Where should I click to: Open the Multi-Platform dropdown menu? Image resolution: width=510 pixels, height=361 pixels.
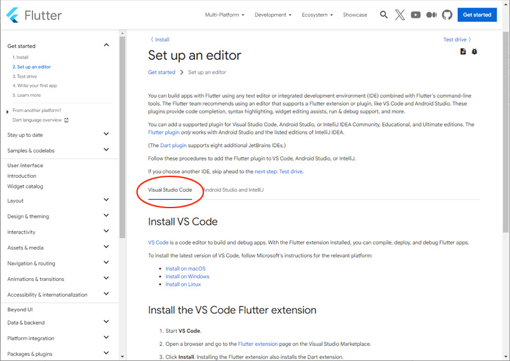click(x=224, y=15)
